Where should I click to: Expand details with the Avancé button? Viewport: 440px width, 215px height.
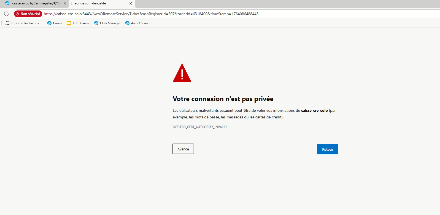pos(183,149)
